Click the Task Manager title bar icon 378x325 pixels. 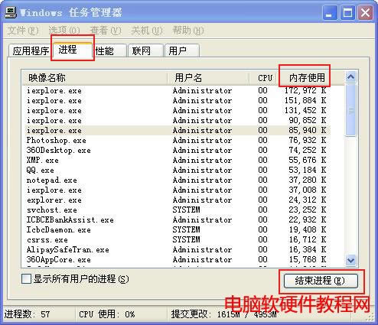tap(11, 12)
